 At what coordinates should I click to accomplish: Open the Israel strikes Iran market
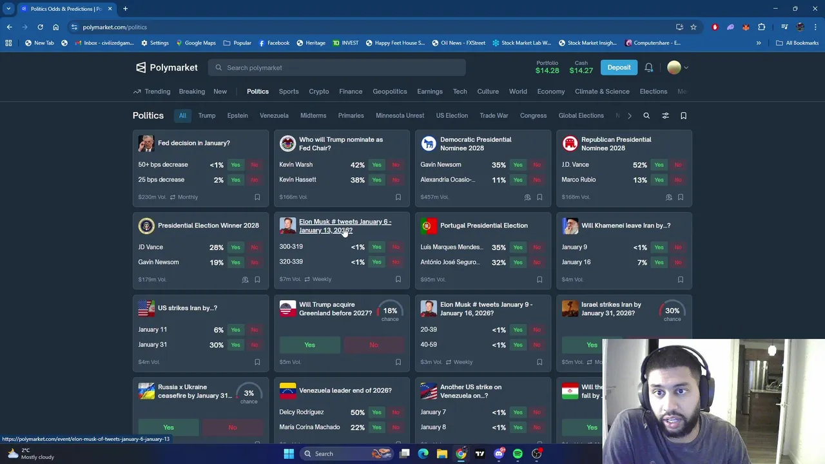(x=611, y=309)
